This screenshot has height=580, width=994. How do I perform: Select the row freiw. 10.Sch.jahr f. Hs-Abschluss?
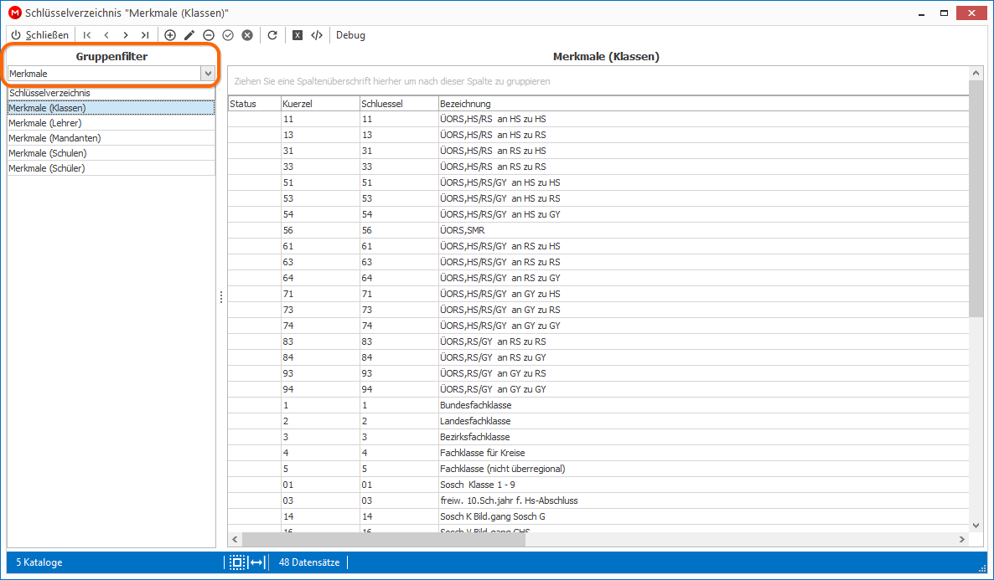pos(598,500)
